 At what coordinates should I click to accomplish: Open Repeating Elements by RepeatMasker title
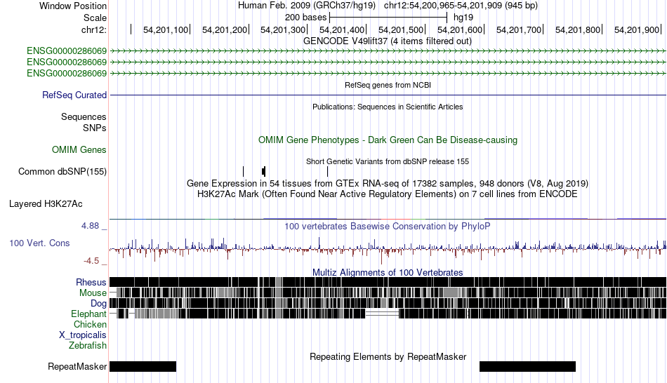(388, 356)
